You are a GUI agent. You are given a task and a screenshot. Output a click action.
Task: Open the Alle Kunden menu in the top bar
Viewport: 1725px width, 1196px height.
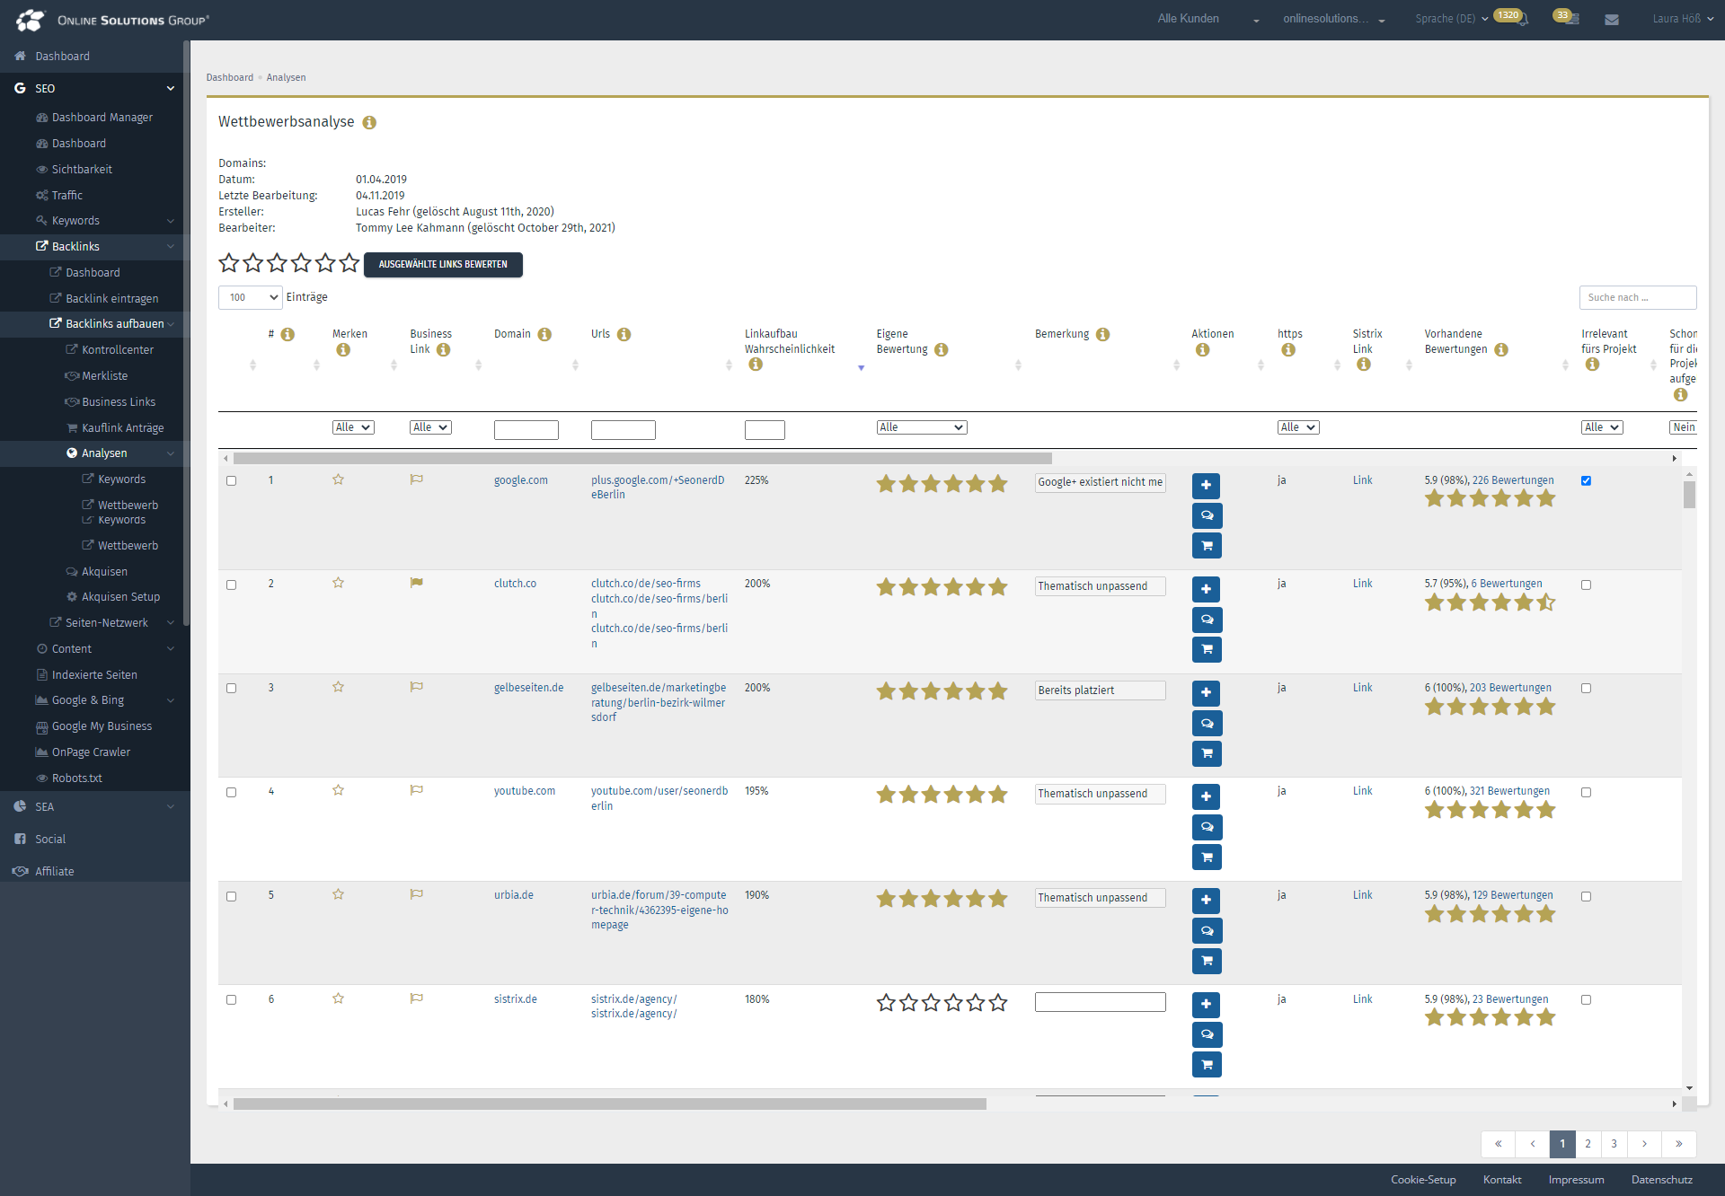coord(1188,18)
